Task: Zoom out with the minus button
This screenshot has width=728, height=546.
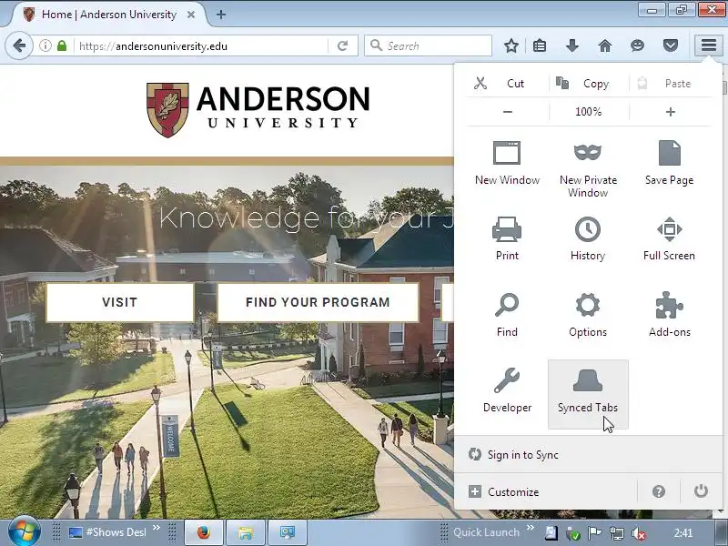Action: pyautogui.click(x=508, y=112)
